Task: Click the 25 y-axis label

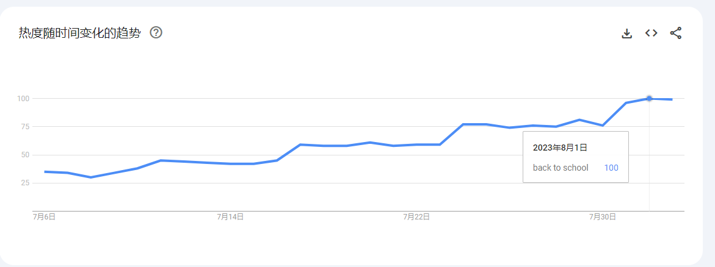Action: tap(25, 183)
